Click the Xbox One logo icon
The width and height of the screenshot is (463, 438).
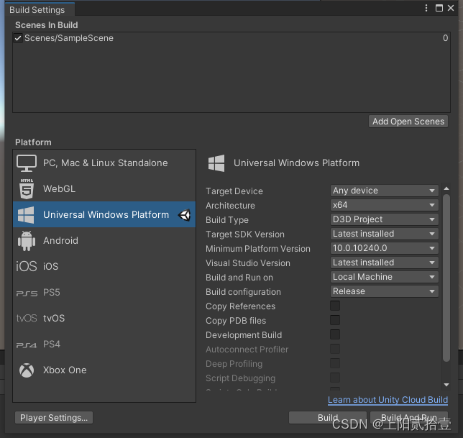(27, 370)
